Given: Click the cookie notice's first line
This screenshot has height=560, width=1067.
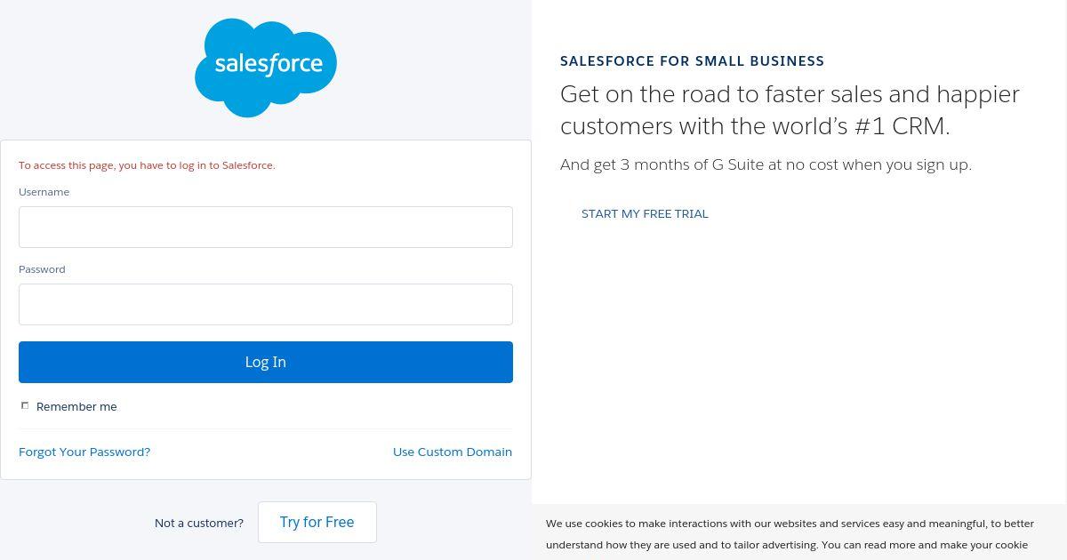Looking at the screenshot, I should pyautogui.click(x=790, y=524).
